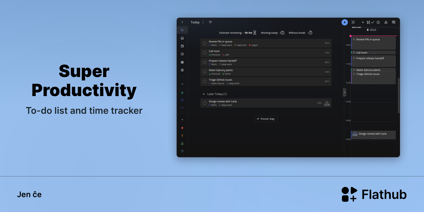Mark Water balcony plants as done

(x=205, y=72)
